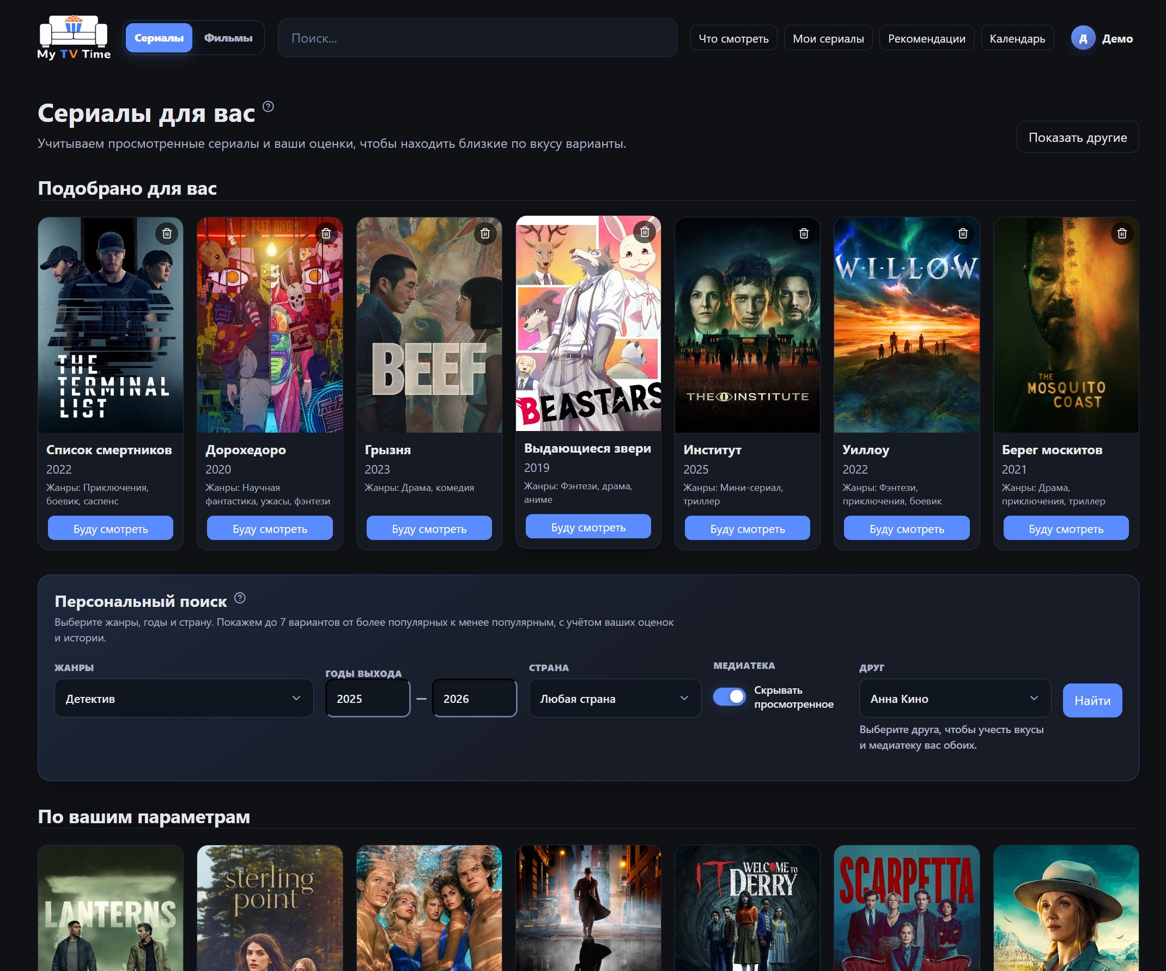Focus the Поиск search field
This screenshot has height=971, width=1166.
(x=478, y=38)
